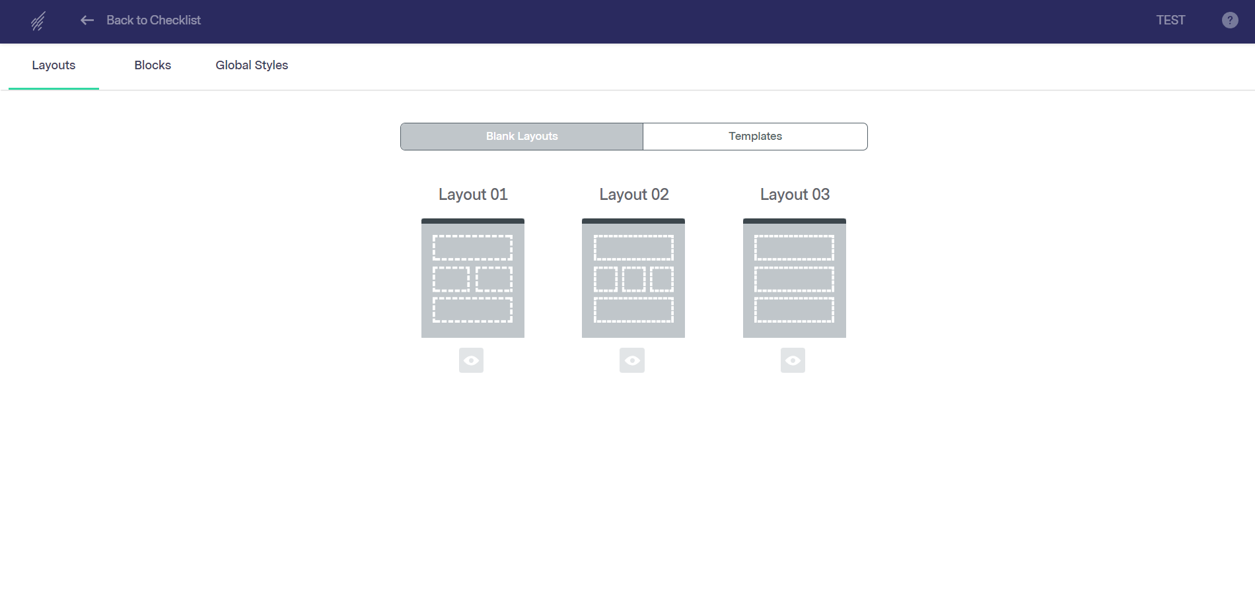Screen dimensions: 1255x611
Task: Click the Layout 03 title text
Action: click(795, 195)
